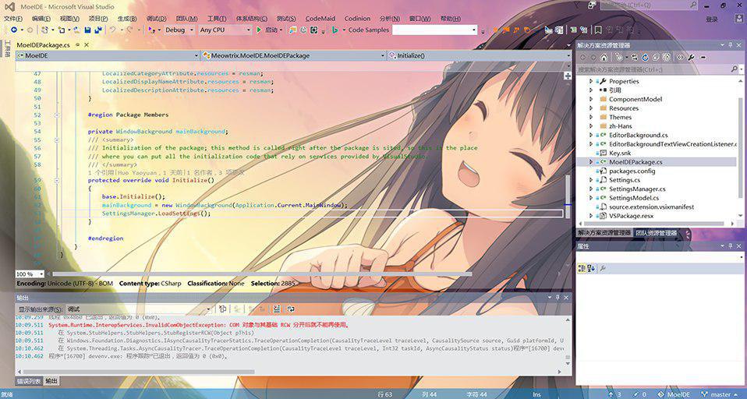Screen dimensions: 747x399
Task: Open the 调试(D) menu
Action: 156,19
